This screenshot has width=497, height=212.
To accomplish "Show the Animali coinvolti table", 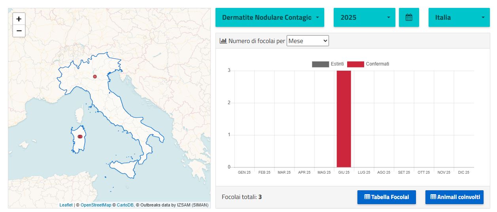I will (x=454, y=197).
